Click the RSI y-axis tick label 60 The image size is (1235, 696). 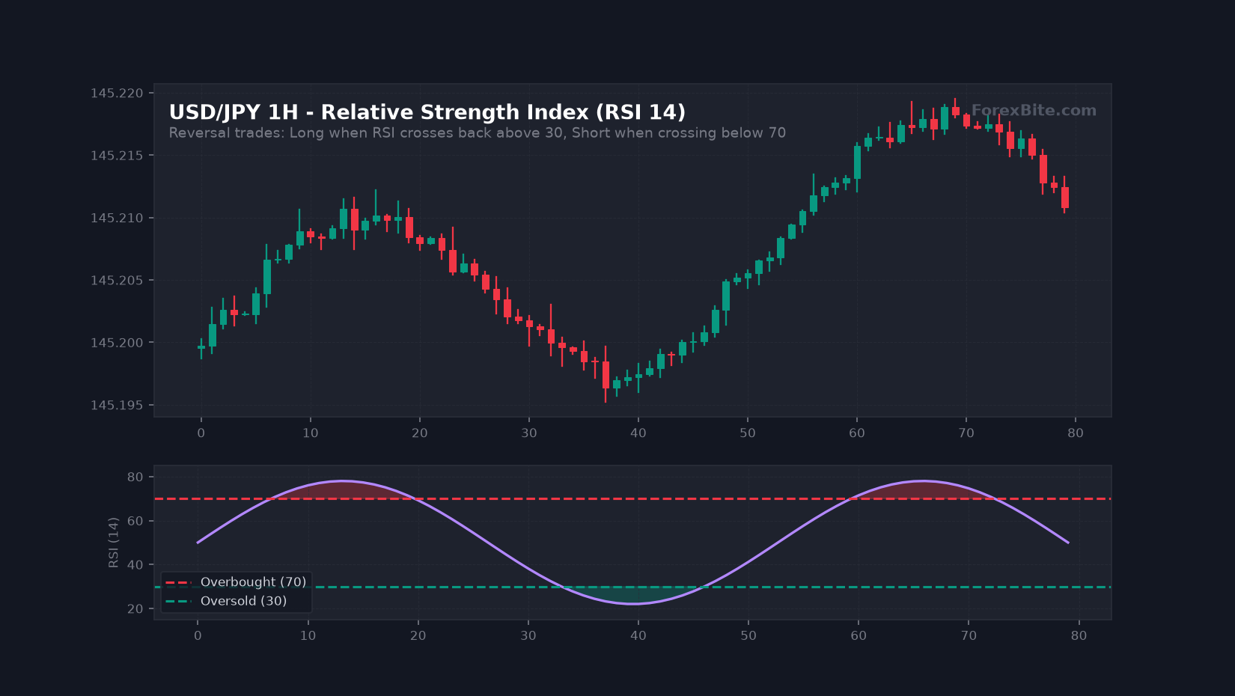tap(135, 521)
